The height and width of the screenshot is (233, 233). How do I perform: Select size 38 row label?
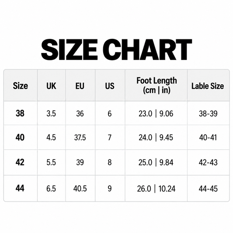[x=20, y=113]
